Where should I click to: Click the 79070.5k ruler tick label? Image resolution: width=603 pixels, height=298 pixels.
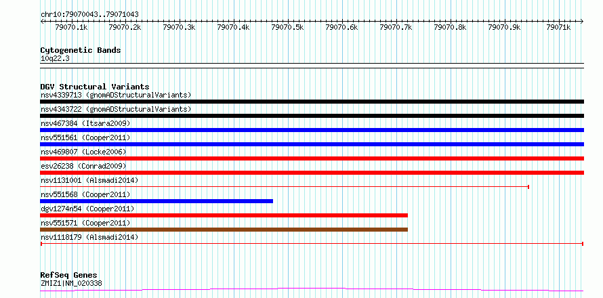coord(288,27)
